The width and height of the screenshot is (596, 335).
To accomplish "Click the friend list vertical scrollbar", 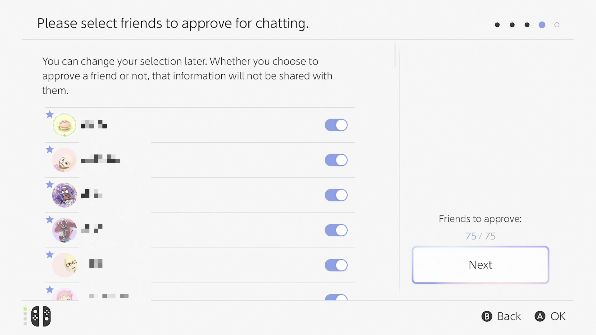I will tap(395, 55).
